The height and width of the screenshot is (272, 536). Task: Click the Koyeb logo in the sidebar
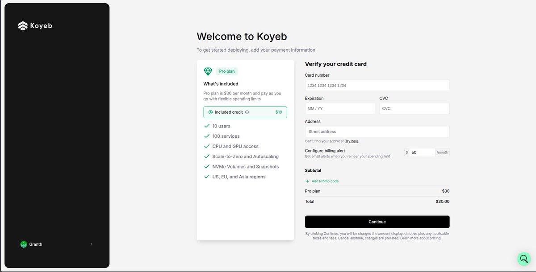tap(35, 26)
